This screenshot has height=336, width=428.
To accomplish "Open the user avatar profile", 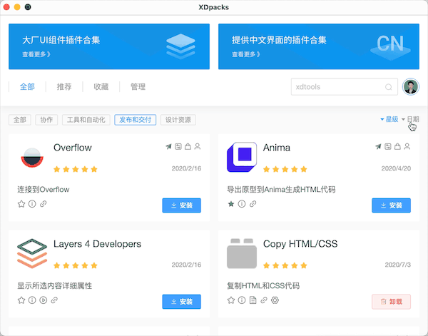I will coord(411,87).
